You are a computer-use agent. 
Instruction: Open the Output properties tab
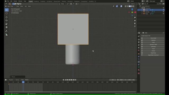139,42
